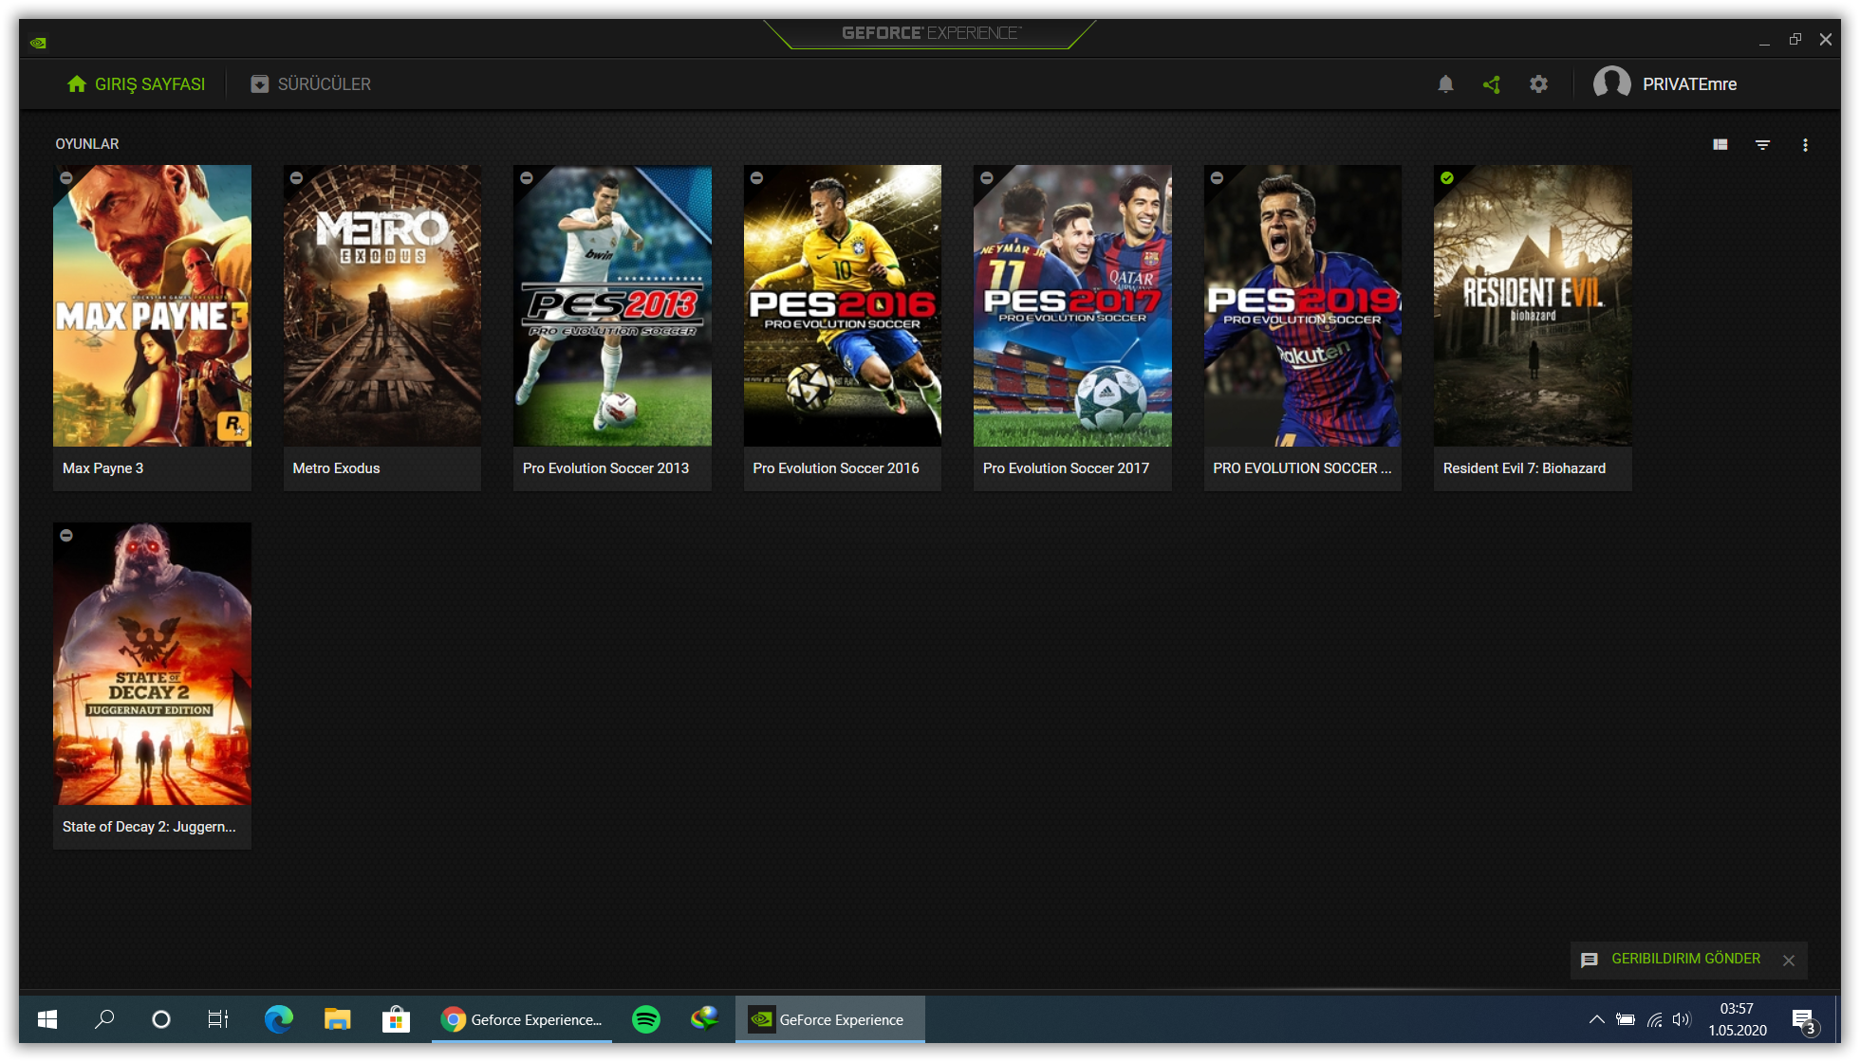Image resolution: width=1860 pixels, height=1062 pixels.
Task: Click 'Pro Evolution Soccer 2016' title label
Action: [x=836, y=468]
